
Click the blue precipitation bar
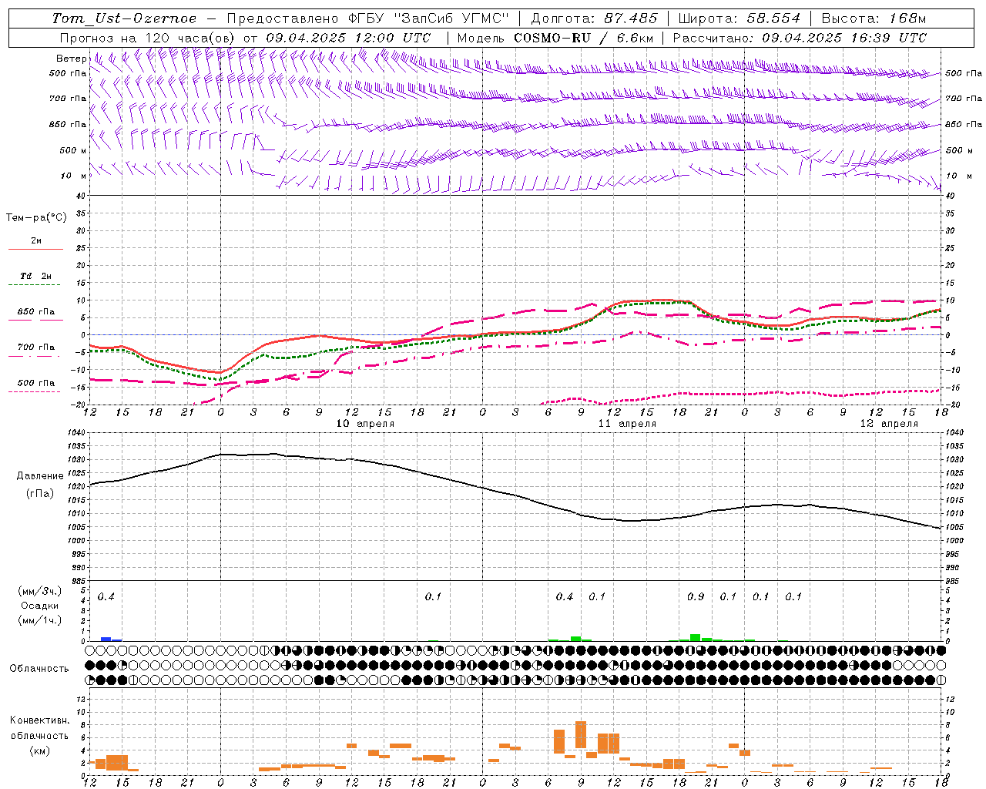[106, 639]
